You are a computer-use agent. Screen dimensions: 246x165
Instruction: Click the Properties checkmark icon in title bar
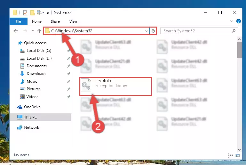point(25,13)
